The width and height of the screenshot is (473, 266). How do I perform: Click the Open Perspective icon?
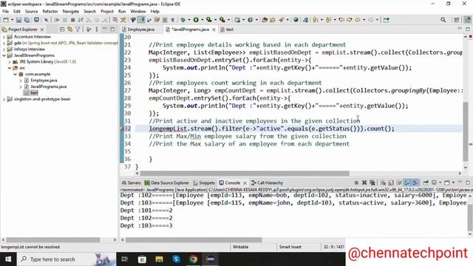tap(456, 20)
